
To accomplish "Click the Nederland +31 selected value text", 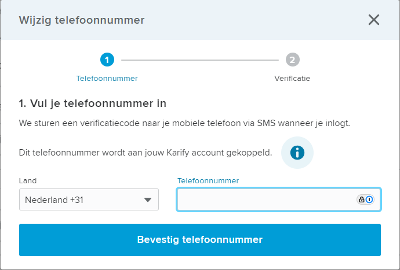I will (54, 200).
